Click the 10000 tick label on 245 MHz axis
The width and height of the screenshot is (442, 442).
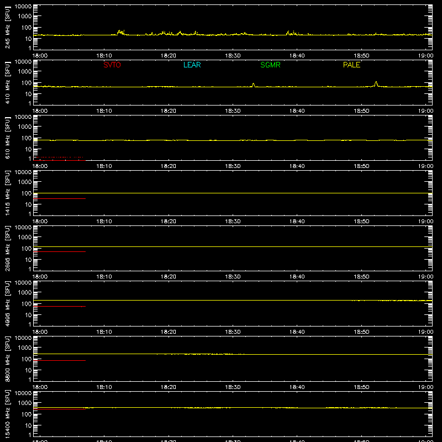pos(23,7)
